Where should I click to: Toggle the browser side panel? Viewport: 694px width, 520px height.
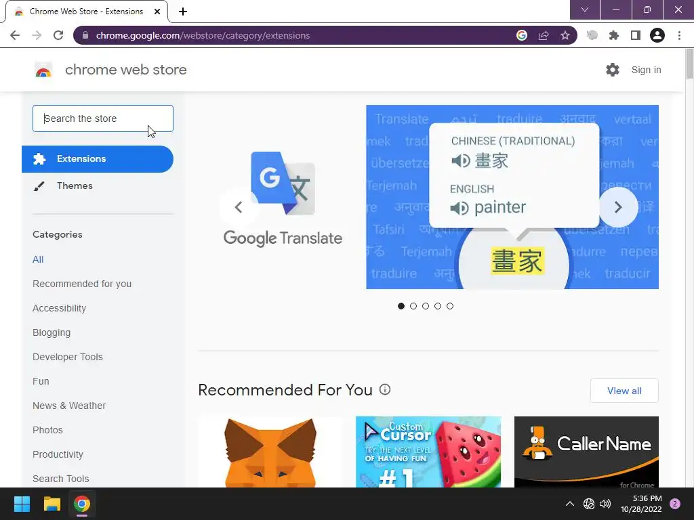pos(636,35)
